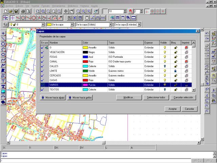
Task: Click the Azul color swatch of FOSAS layer
Action: [x=85, y=57]
